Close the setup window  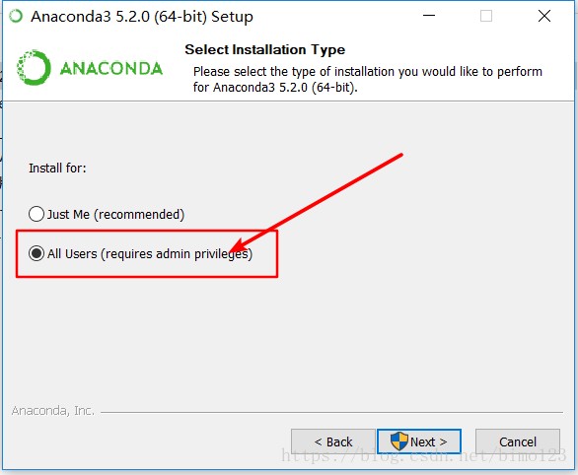pyautogui.click(x=544, y=16)
